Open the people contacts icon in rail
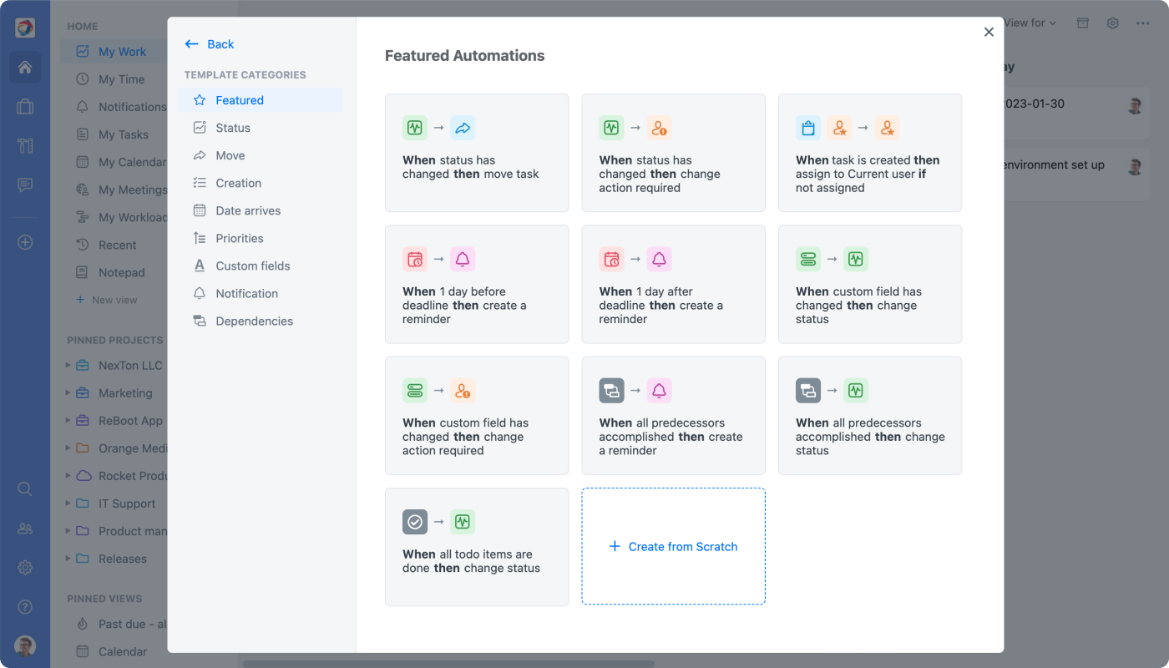The width and height of the screenshot is (1169, 668). (x=25, y=529)
